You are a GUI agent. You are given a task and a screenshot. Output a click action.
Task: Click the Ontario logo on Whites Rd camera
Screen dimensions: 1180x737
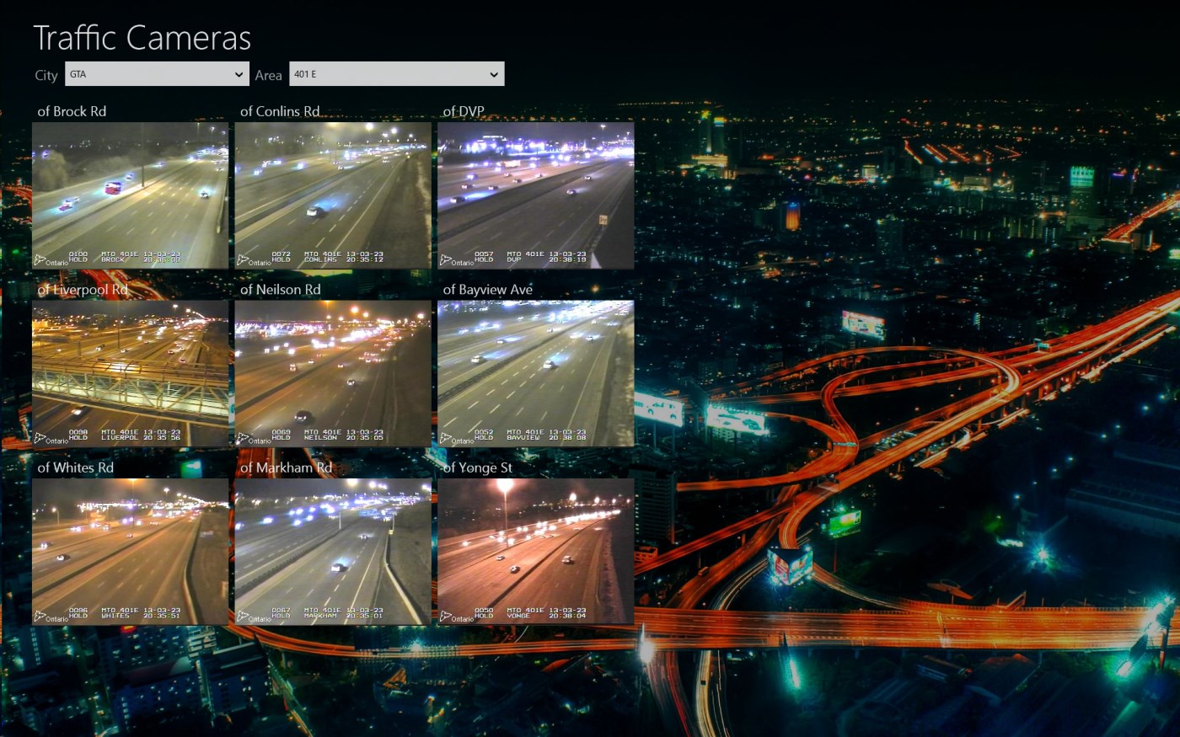point(51,617)
